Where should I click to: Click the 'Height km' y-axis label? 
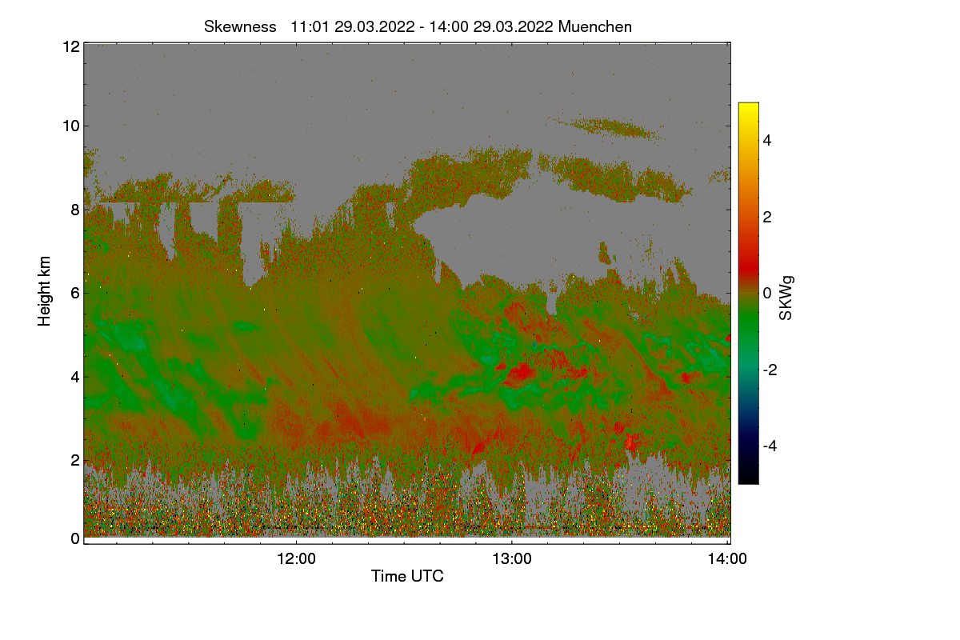click(45, 291)
